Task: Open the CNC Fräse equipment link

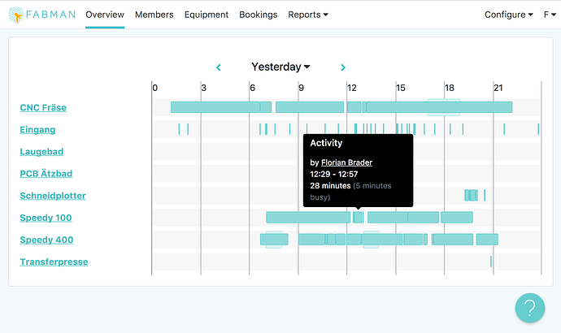Action: tap(43, 107)
